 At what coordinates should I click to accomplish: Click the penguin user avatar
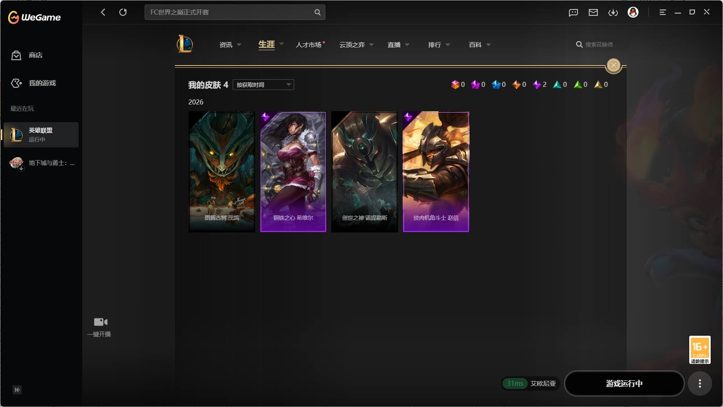coord(633,12)
